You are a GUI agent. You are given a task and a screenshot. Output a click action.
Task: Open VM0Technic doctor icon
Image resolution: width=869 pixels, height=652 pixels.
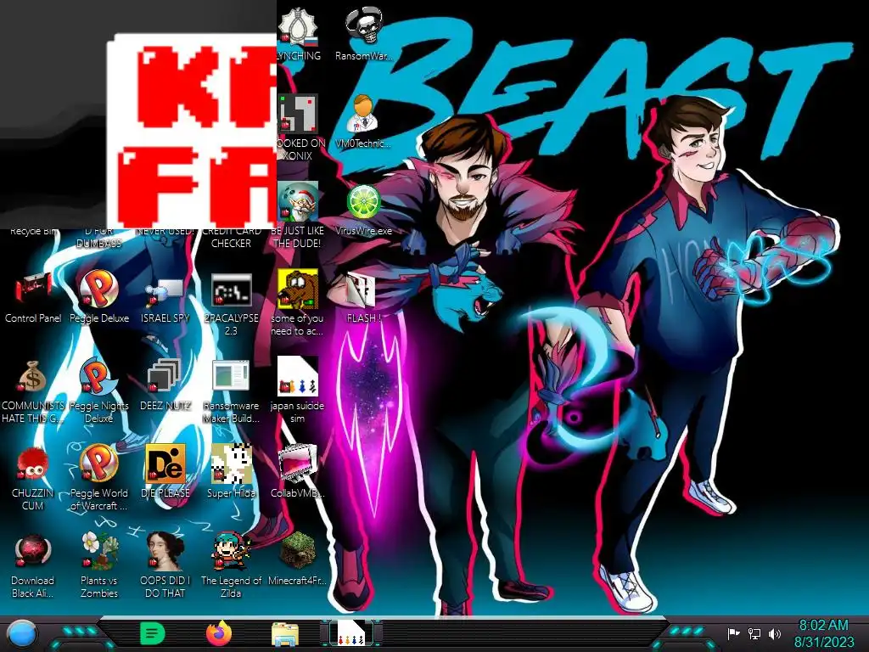click(x=363, y=114)
